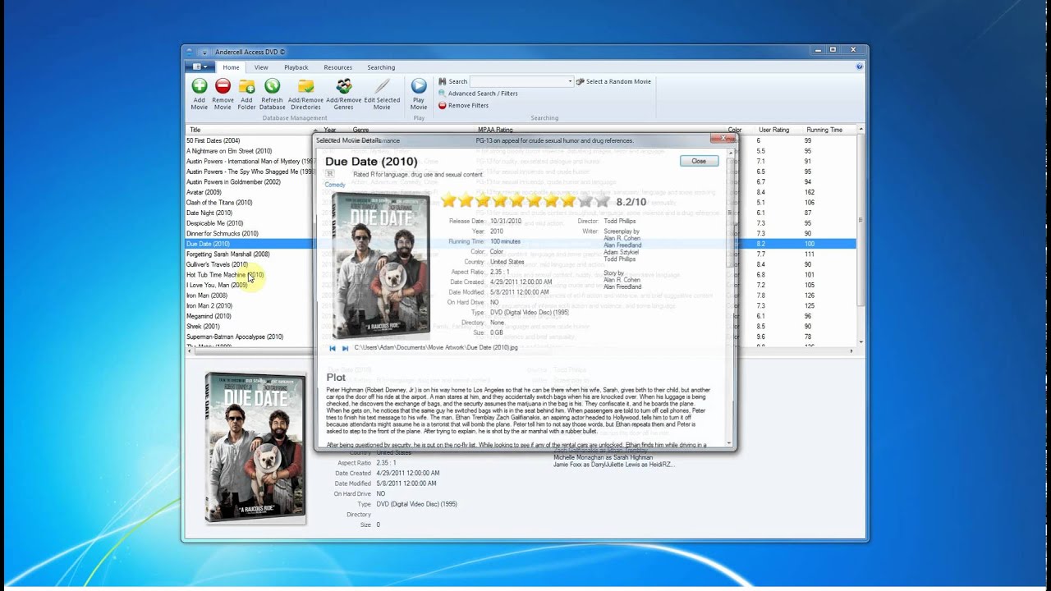Viewport: 1051px width, 591px height.
Task: Open the Playback ribbon tab
Action: coord(296,67)
